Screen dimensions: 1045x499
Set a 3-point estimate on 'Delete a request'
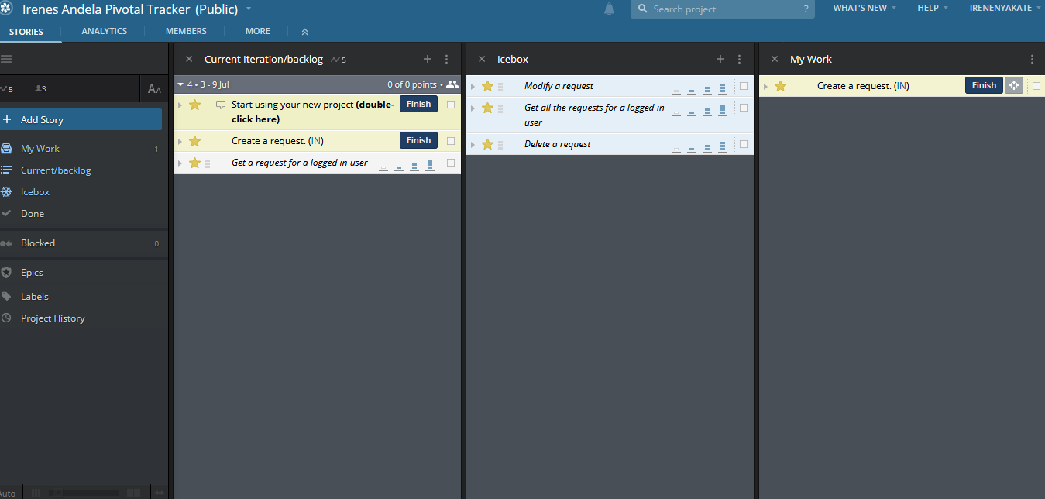(x=722, y=144)
